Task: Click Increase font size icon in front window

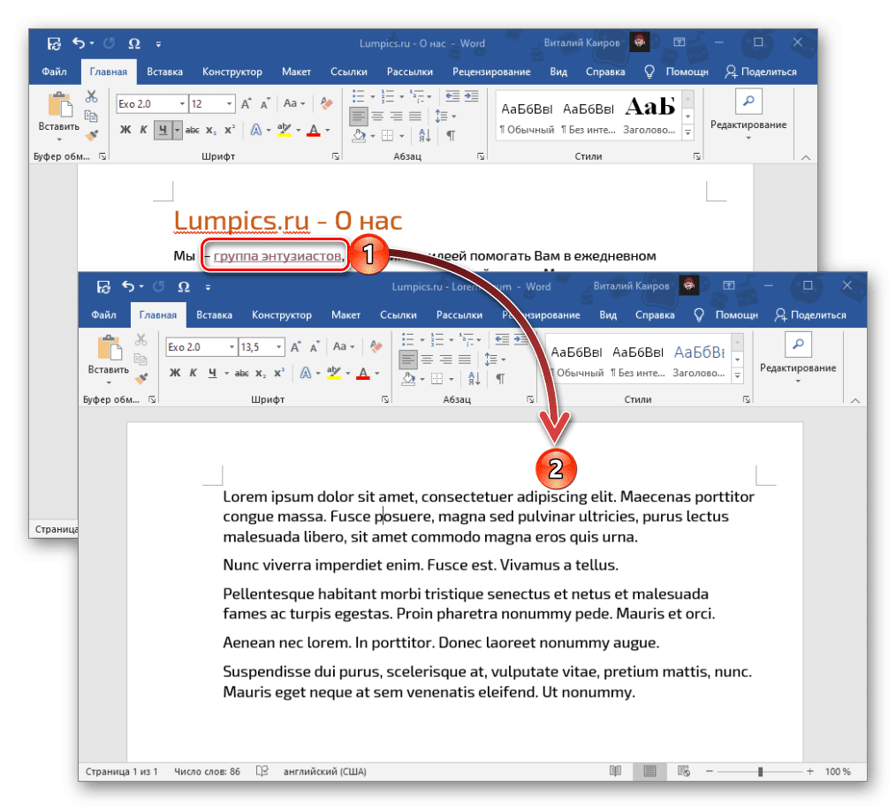Action: tap(295, 347)
